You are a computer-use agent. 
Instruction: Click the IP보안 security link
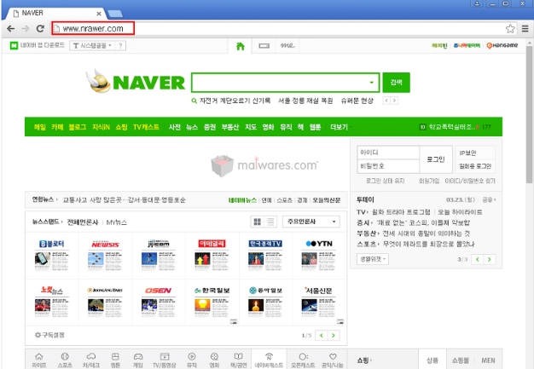tap(467, 153)
